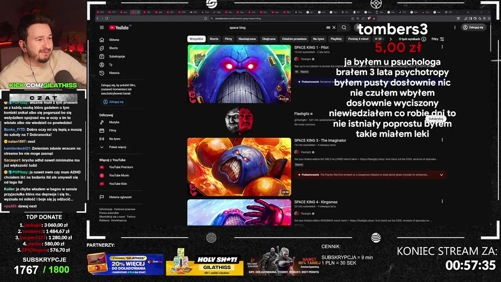The width and height of the screenshot is (501, 282).
Task: Show more filter chips with right chevron
Action: [390, 39]
